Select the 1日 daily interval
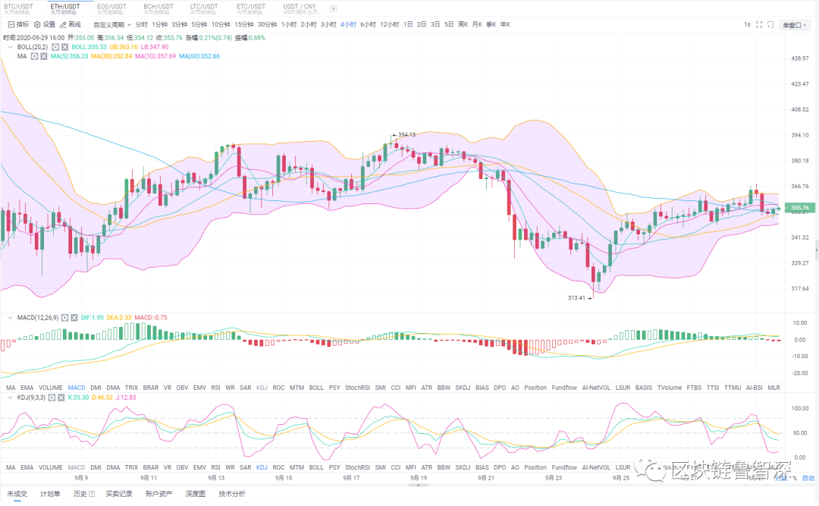Viewport: 819px width, 506px height. coord(408,24)
